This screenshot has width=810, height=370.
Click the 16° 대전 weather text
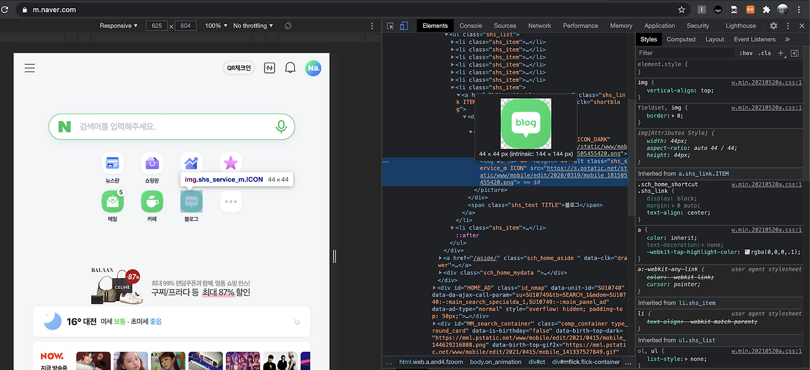(80, 322)
